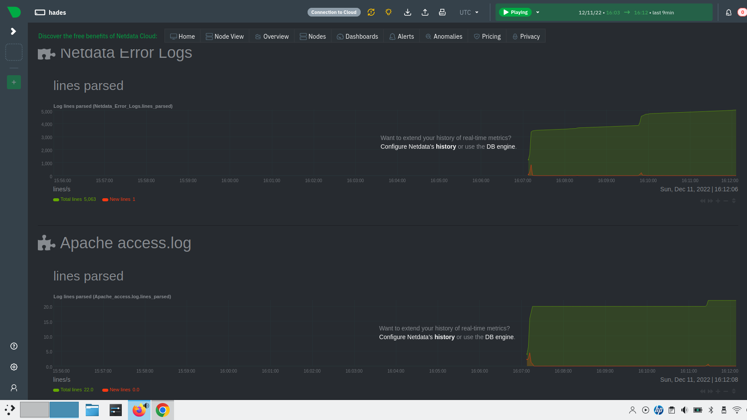Screen dimensions: 747x420
Task: Add a new space with the green plus button
Action: (14, 82)
